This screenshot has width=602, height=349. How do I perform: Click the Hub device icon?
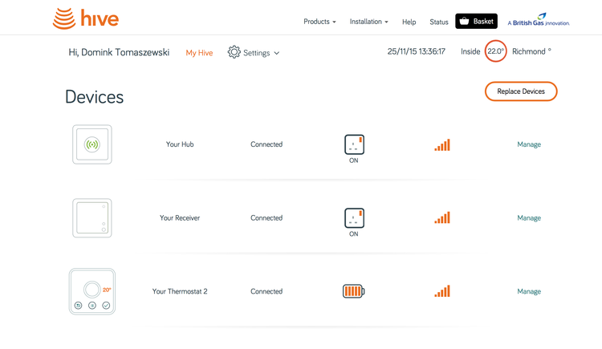click(x=92, y=144)
